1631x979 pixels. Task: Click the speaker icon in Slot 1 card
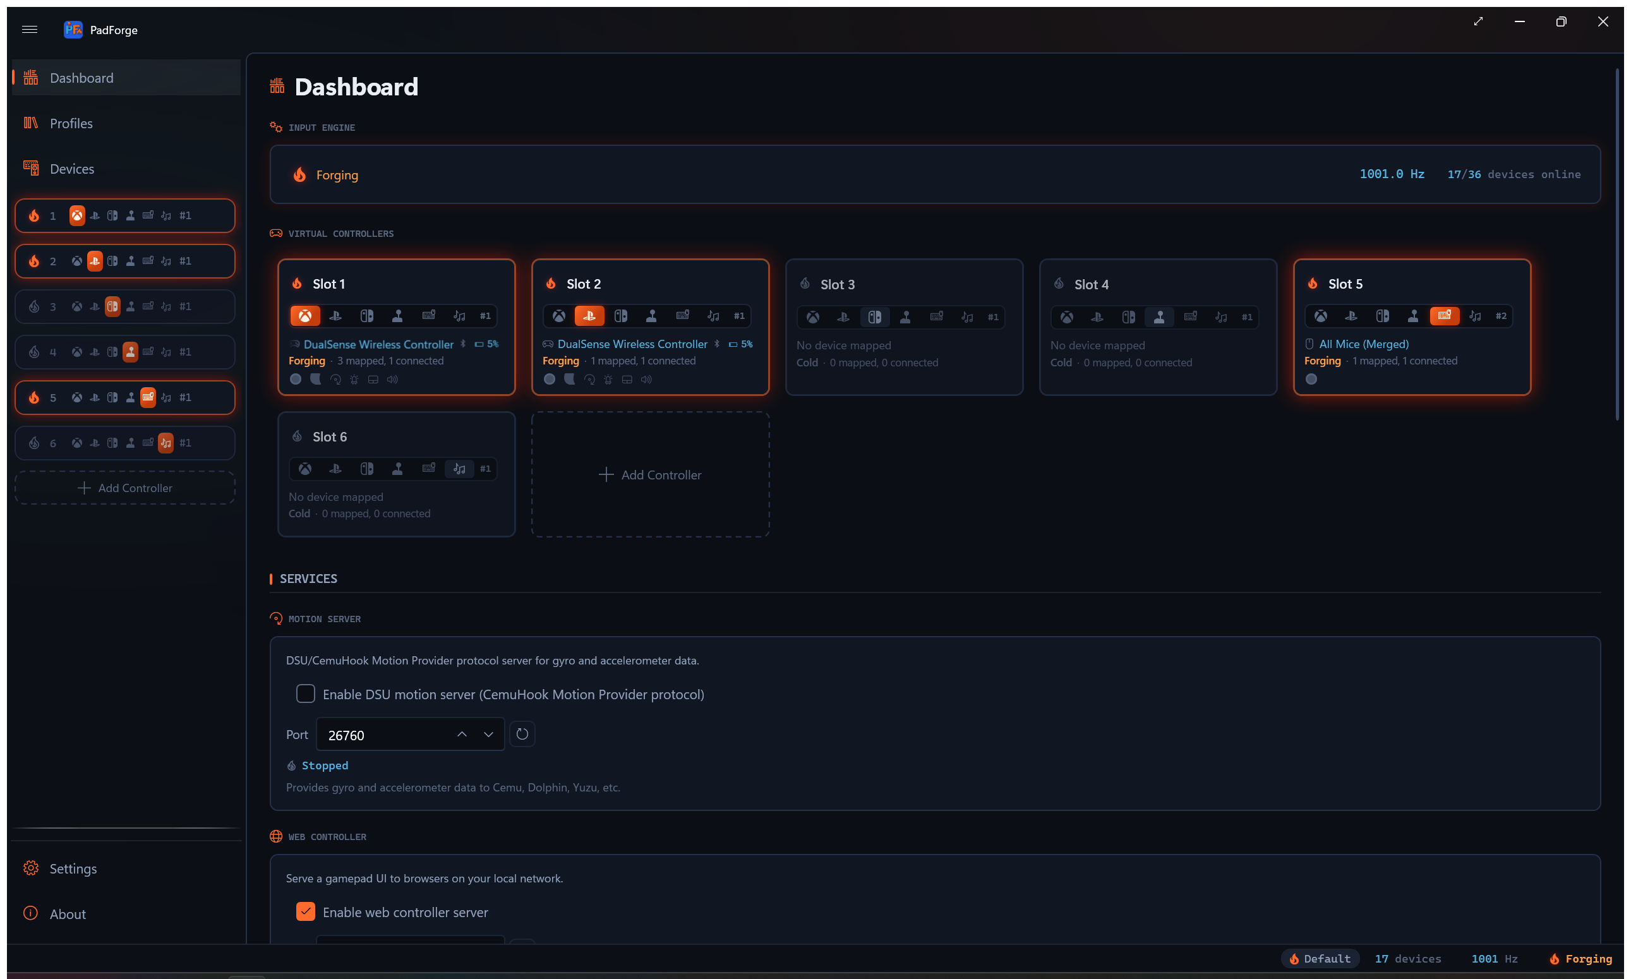tap(392, 380)
